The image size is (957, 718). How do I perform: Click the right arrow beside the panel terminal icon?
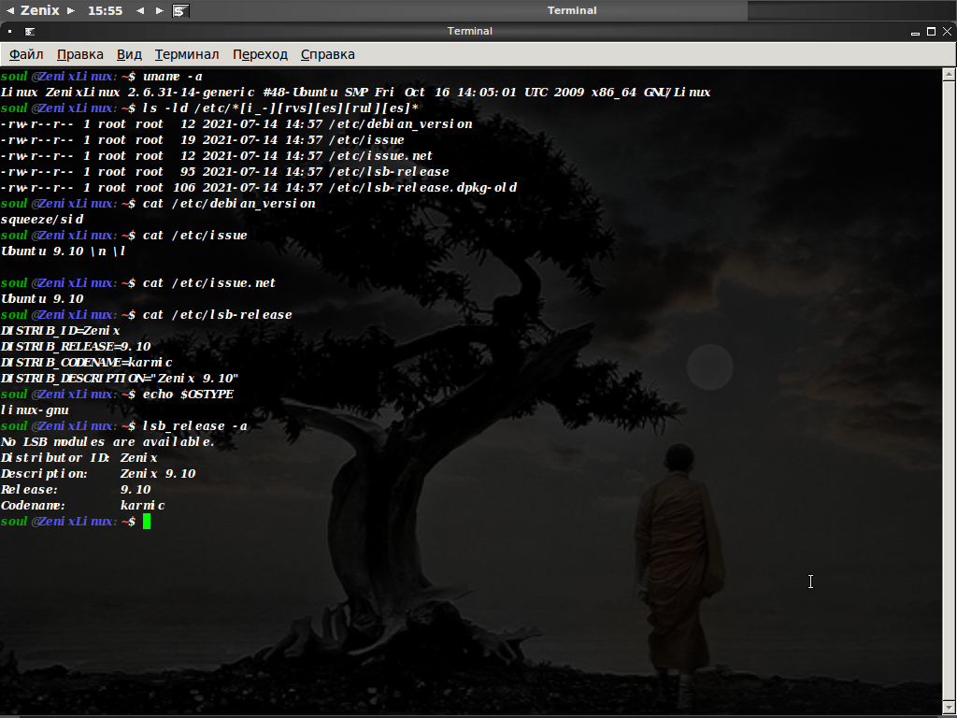[160, 10]
